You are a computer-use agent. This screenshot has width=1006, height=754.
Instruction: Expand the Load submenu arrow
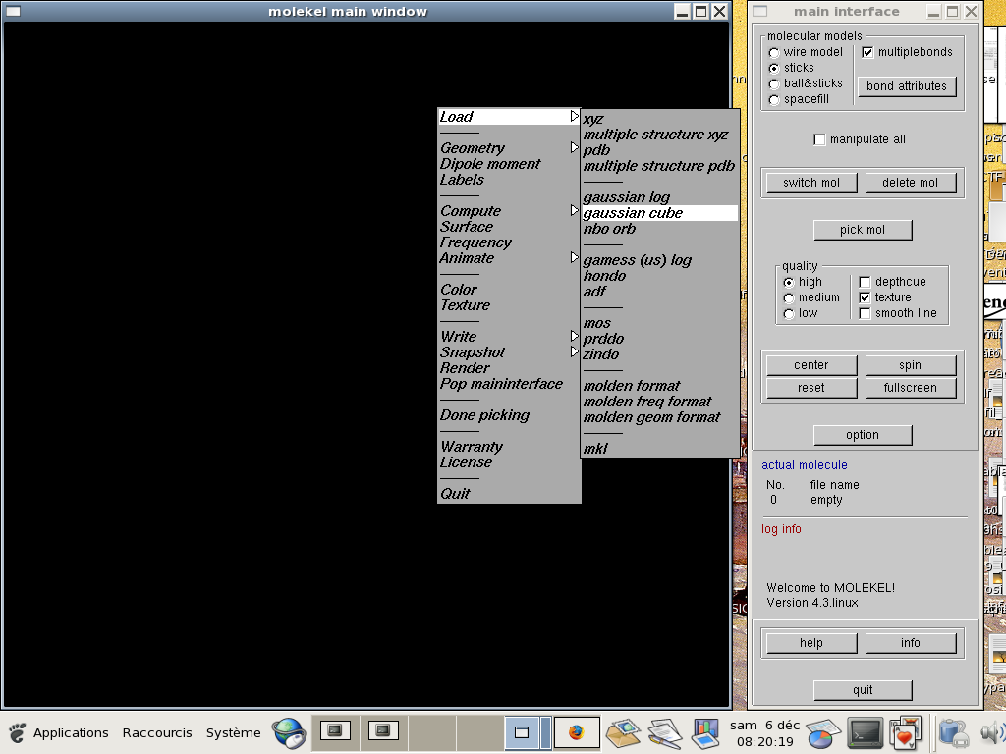pyautogui.click(x=574, y=116)
